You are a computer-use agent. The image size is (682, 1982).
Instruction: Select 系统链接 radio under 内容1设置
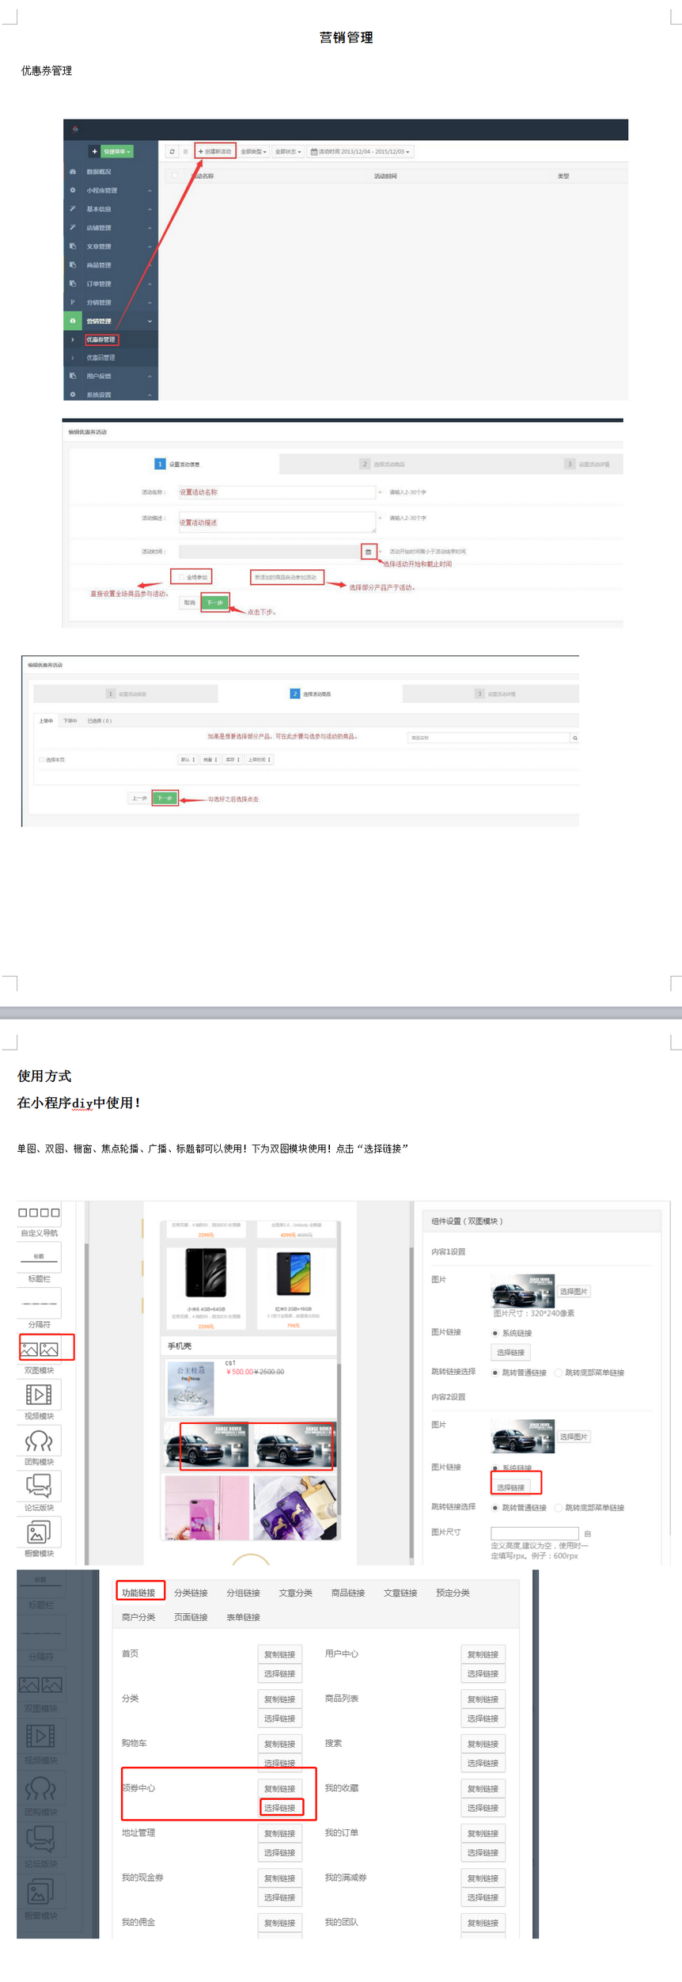[x=495, y=1333]
